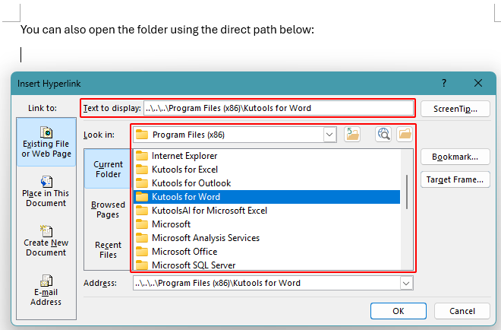Open the ScreenTip dialog
The image size is (501, 330).
[455, 109]
